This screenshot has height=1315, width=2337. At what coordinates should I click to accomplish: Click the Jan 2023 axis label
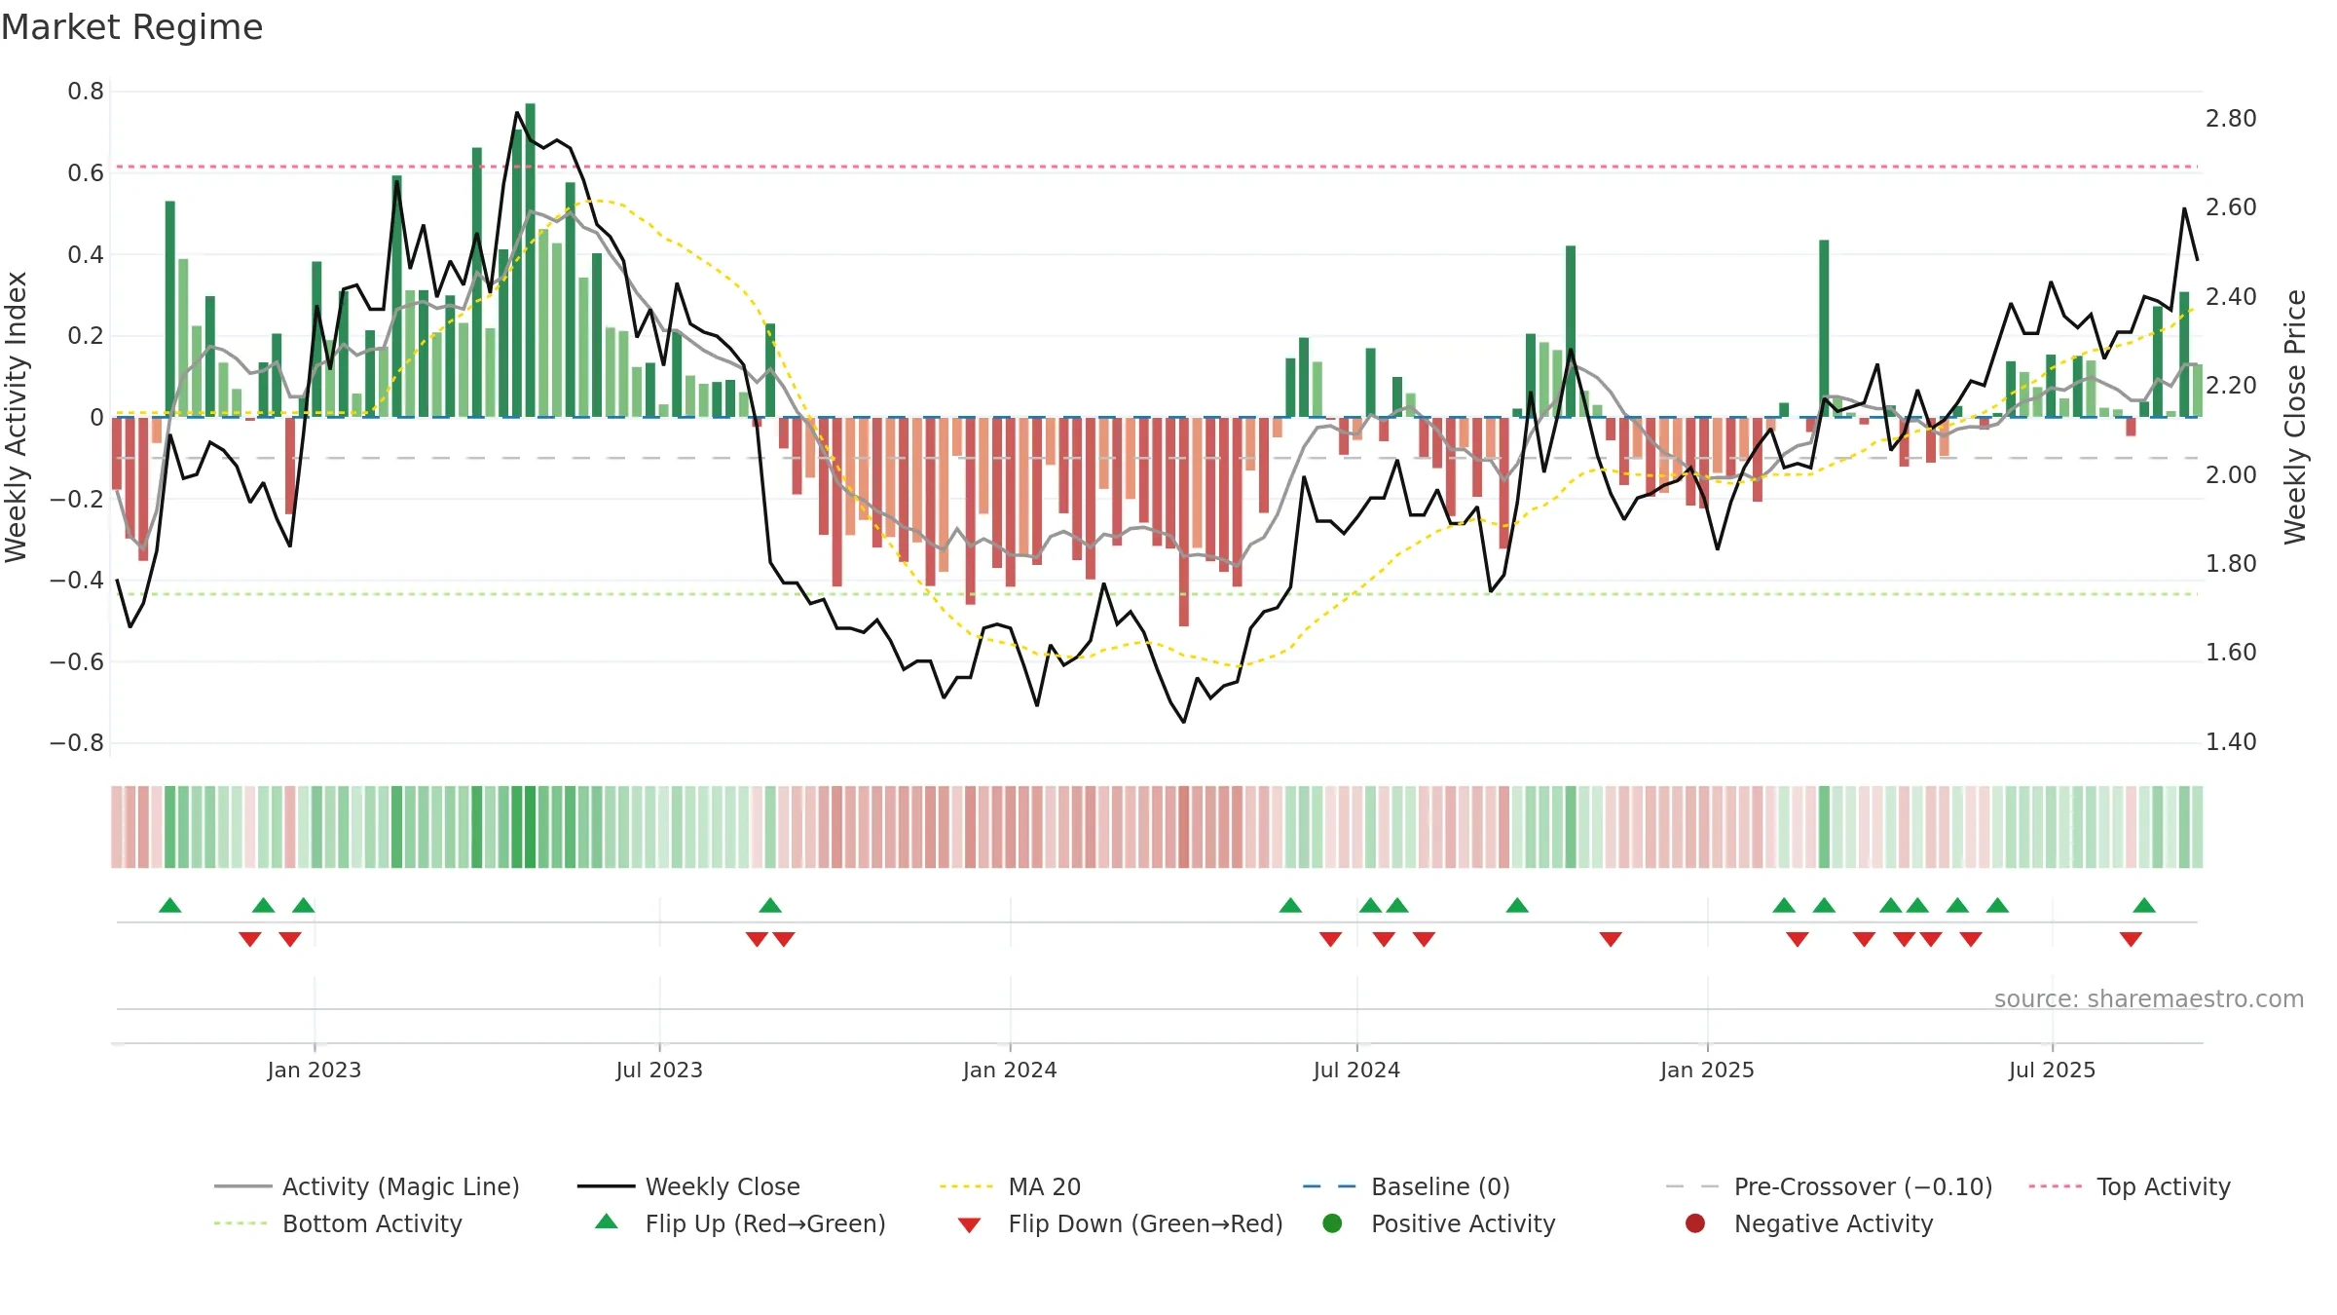315,1070
